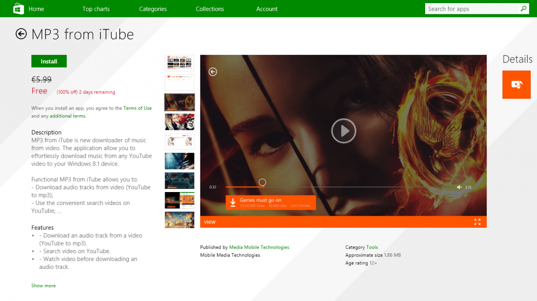Open publisher link Media Mobile Technologies

click(x=259, y=247)
